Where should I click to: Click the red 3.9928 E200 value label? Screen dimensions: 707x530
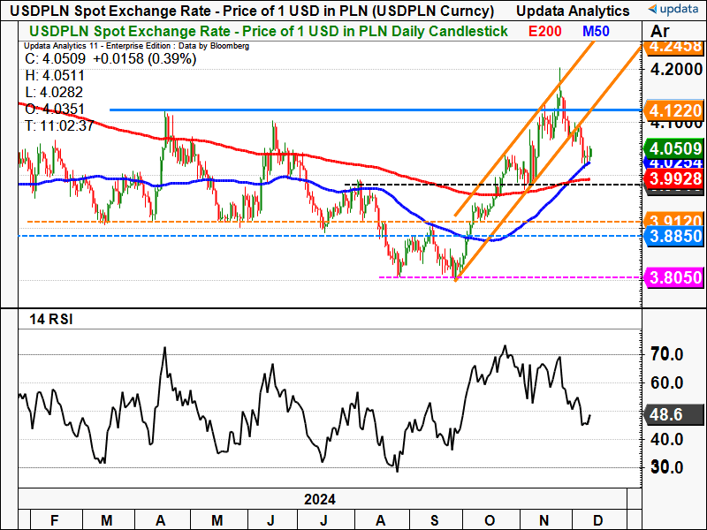pos(674,178)
